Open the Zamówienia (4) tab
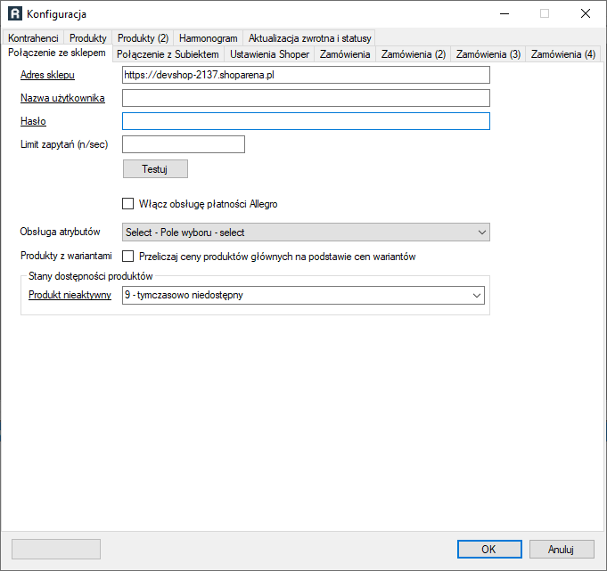 (x=562, y=54)
